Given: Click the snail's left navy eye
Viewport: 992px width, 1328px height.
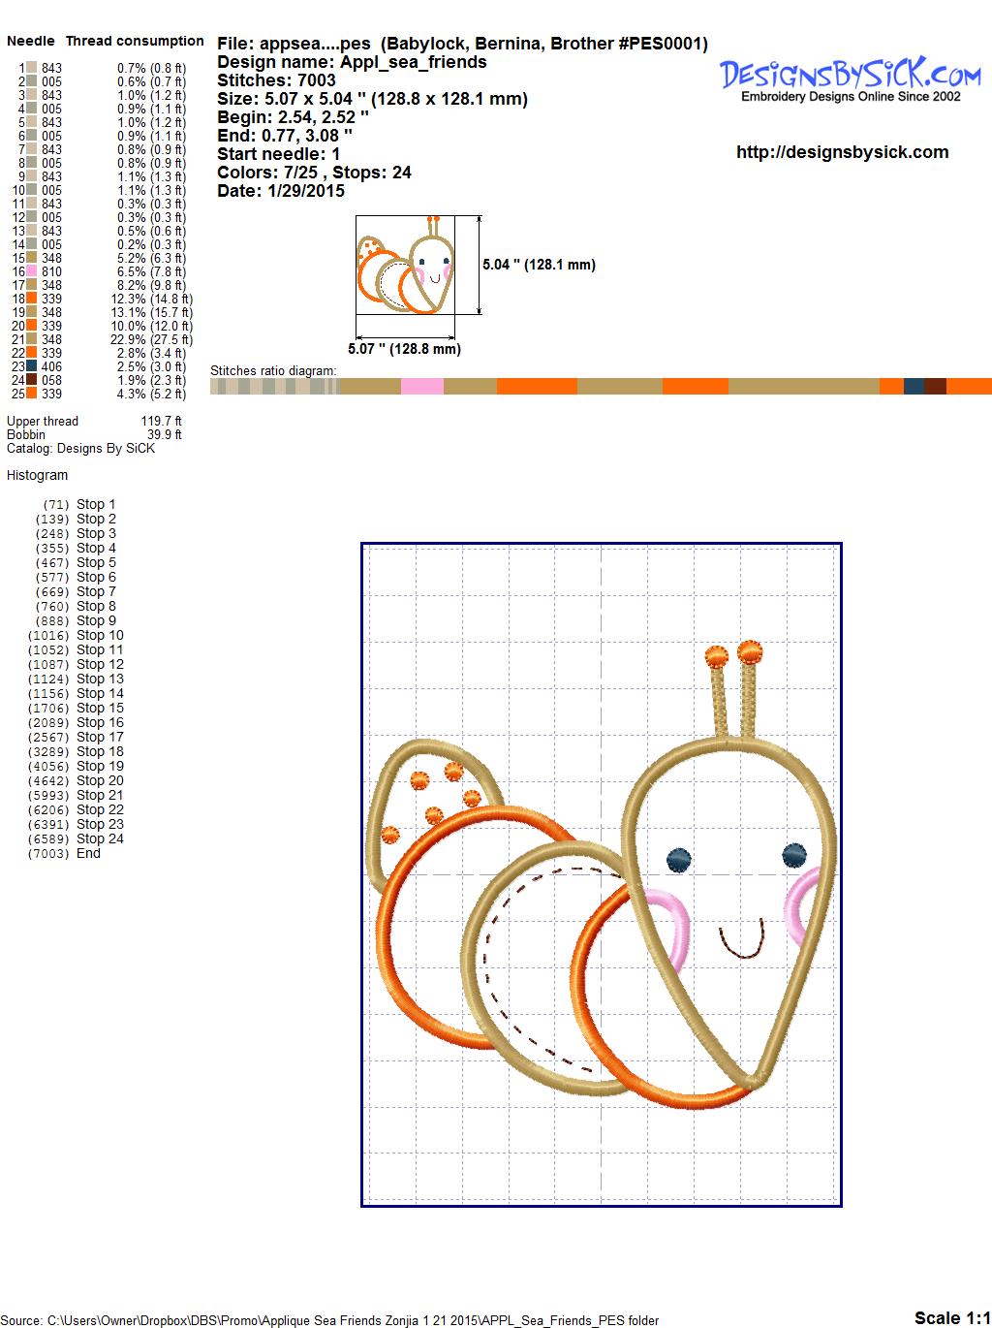Looking at the screenshot, I should click(x=679, y=859).
